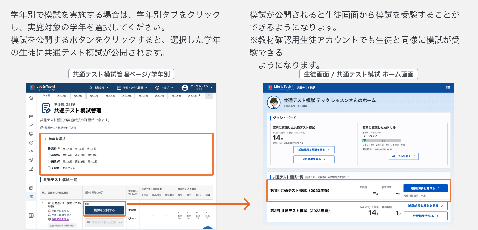
Task: Click the bar chart report sidebar icon
Action: pos(31,216)
